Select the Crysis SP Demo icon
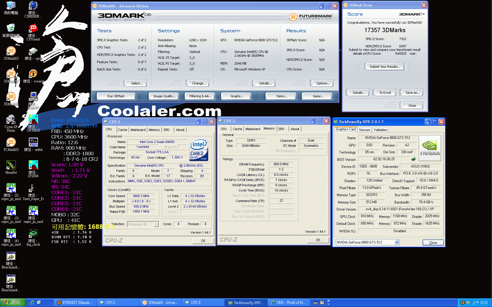 pos(11,123)
